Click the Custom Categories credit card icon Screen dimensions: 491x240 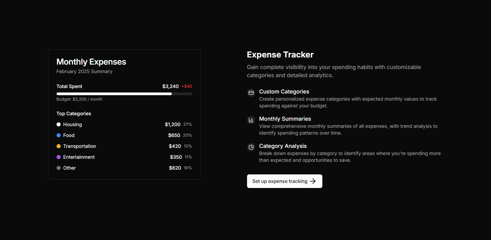251,92
